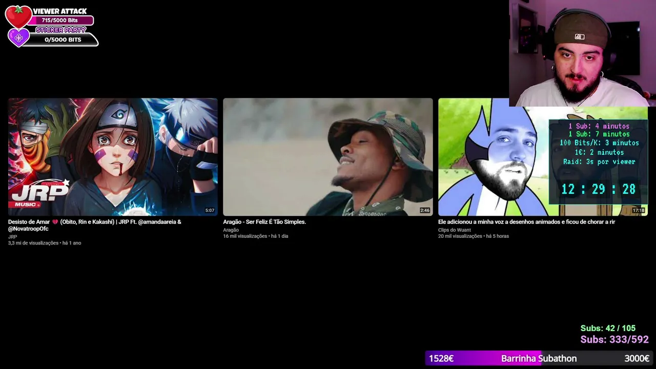Click the 5:07 duration badge
The height and width of the screenshot is (369, 656).
coord(210,211)
